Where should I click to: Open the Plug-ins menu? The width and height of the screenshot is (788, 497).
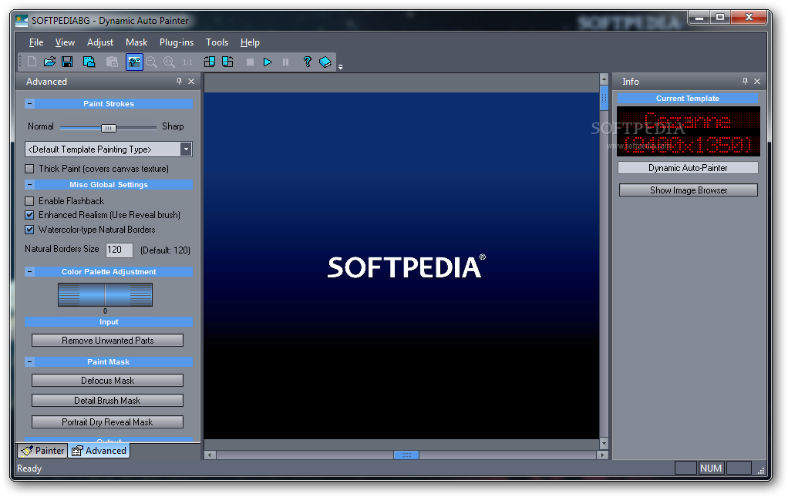(177, 42)
